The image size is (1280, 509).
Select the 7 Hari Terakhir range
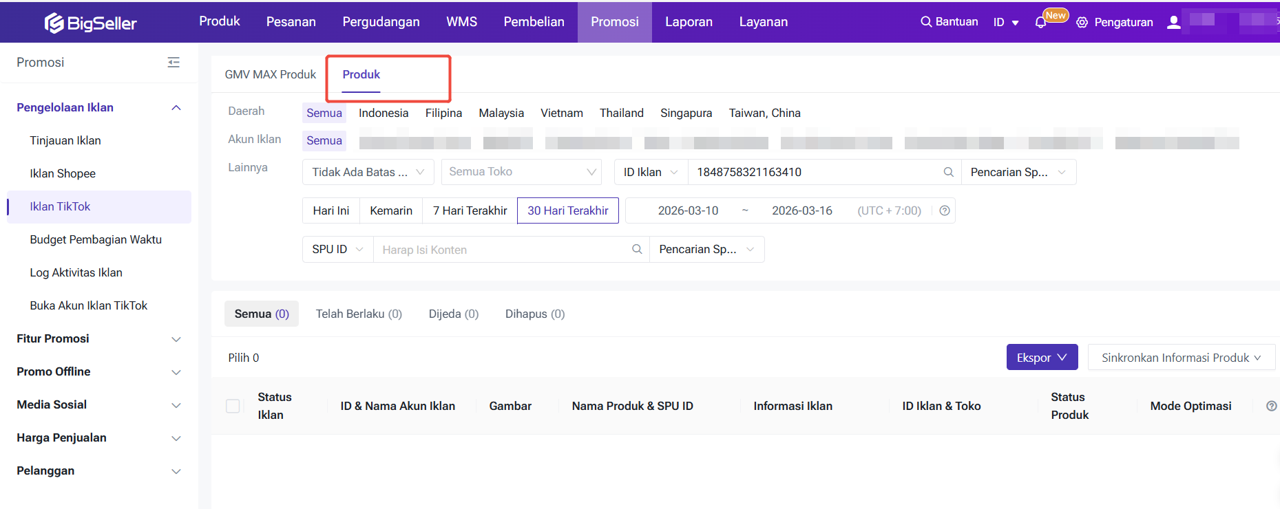[x=470, y=210]
